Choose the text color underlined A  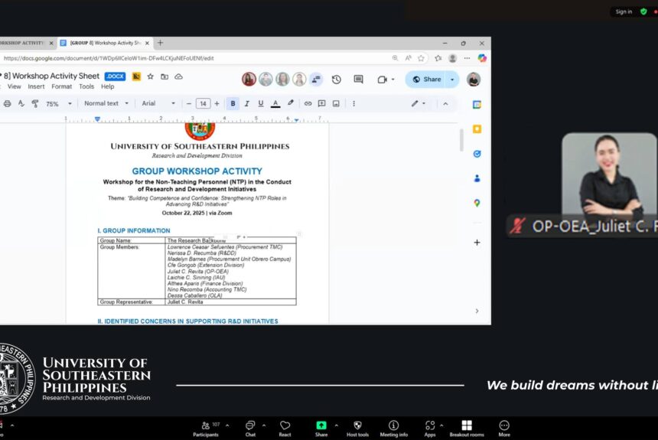click(x=275, y=103)
